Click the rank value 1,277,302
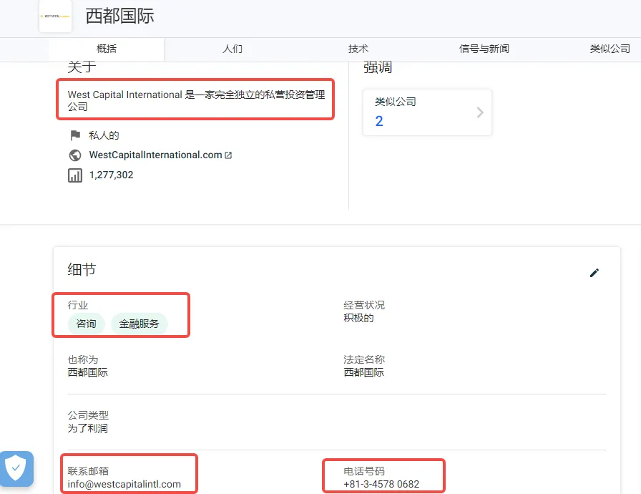 click(x=111, y=175)
